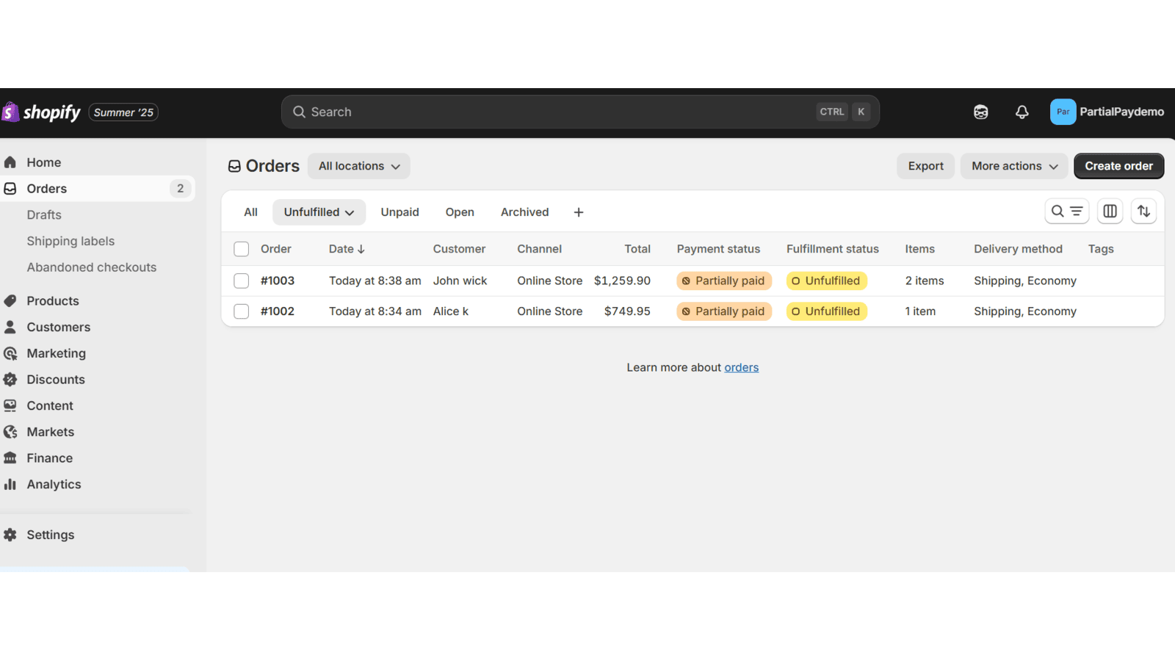Open the Products section in sidebar

pos(52,300)
